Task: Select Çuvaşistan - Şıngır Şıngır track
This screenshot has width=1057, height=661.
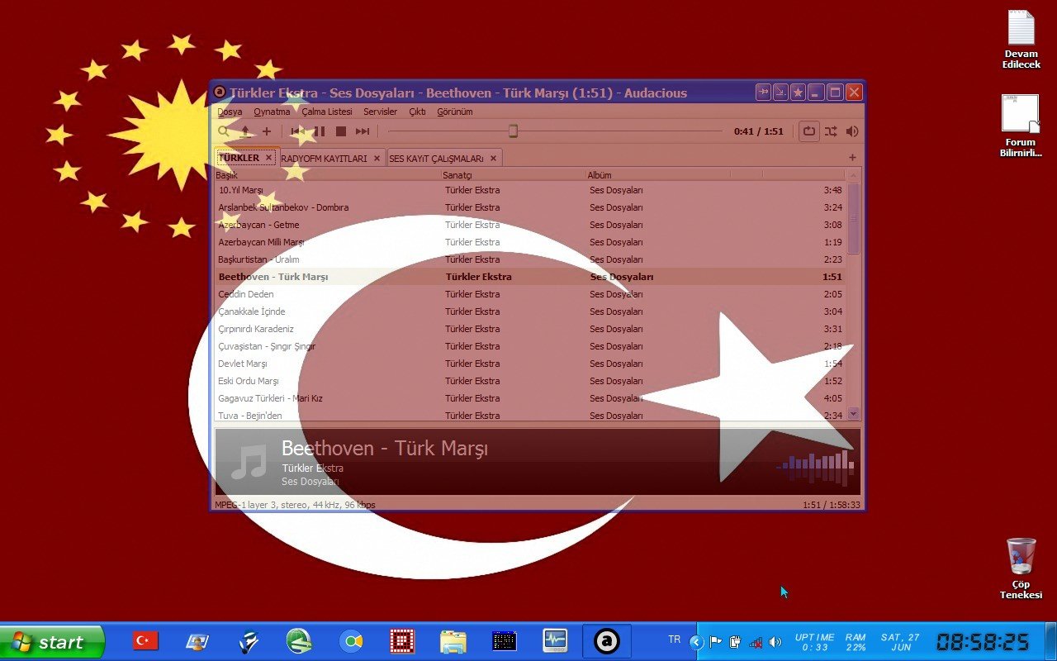Action: point(529,346)
